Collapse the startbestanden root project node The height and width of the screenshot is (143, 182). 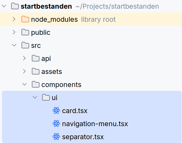click(x=4, y=6)
